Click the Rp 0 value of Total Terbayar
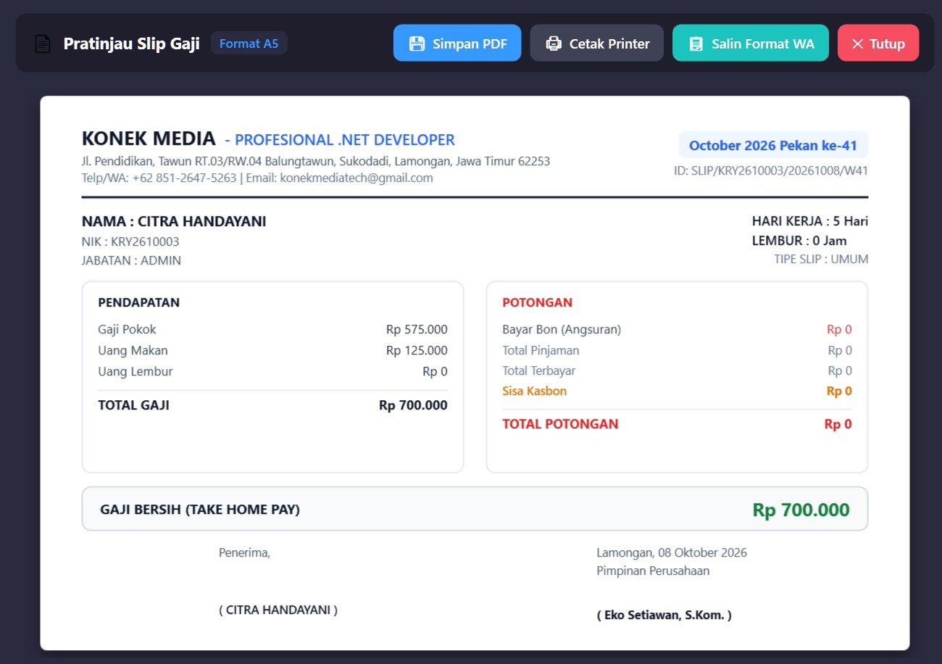 [840, 370]
